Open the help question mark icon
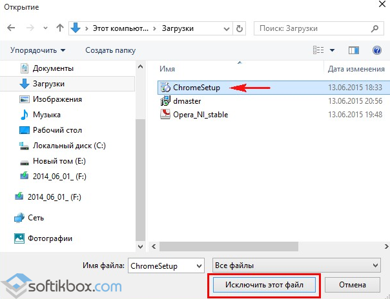Image resolution: width=390 pixels, height=299 pixels. tap(376, 50)
